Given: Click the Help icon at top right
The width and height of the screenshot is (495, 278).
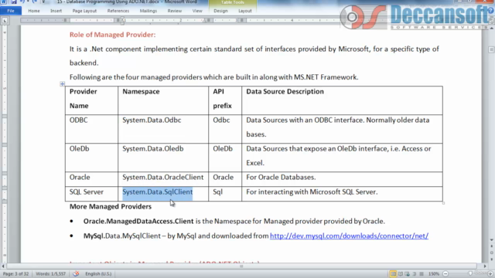Looking at the screenshot, I should 490,10.
